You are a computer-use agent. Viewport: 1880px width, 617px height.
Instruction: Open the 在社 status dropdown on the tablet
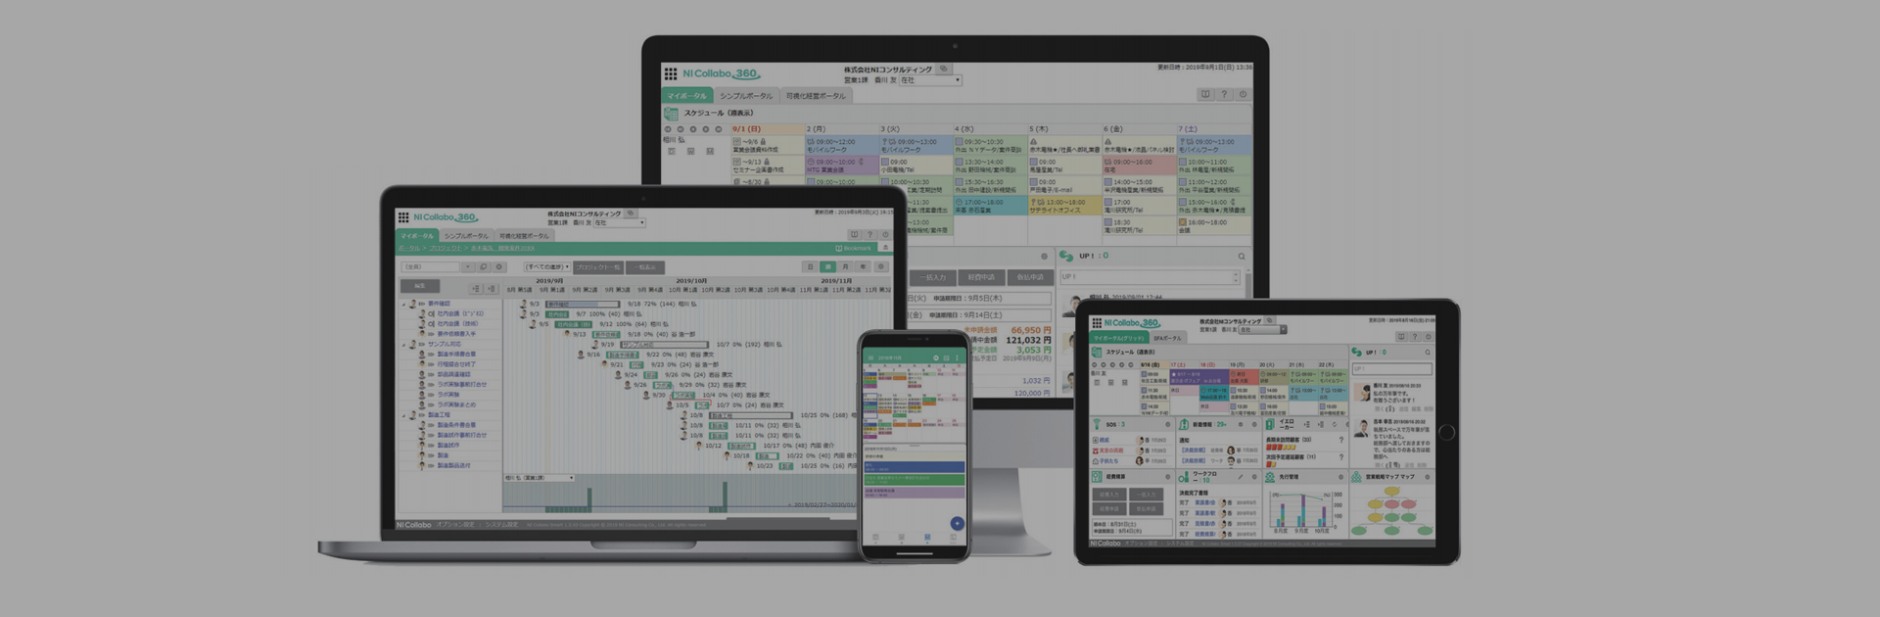click(x=1263, y=330)
